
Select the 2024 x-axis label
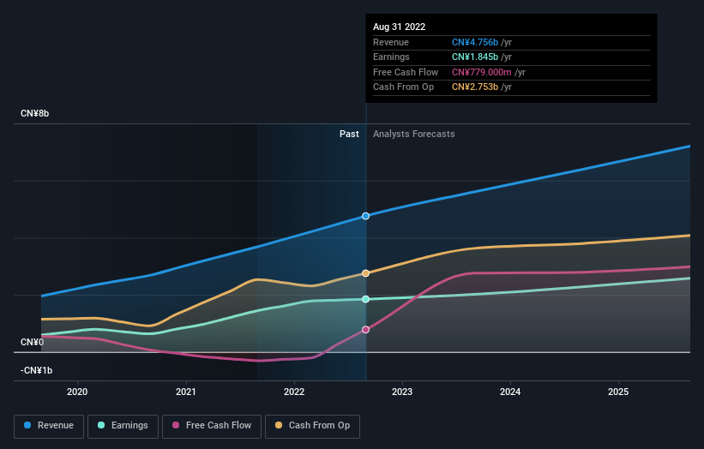point(510,392)
